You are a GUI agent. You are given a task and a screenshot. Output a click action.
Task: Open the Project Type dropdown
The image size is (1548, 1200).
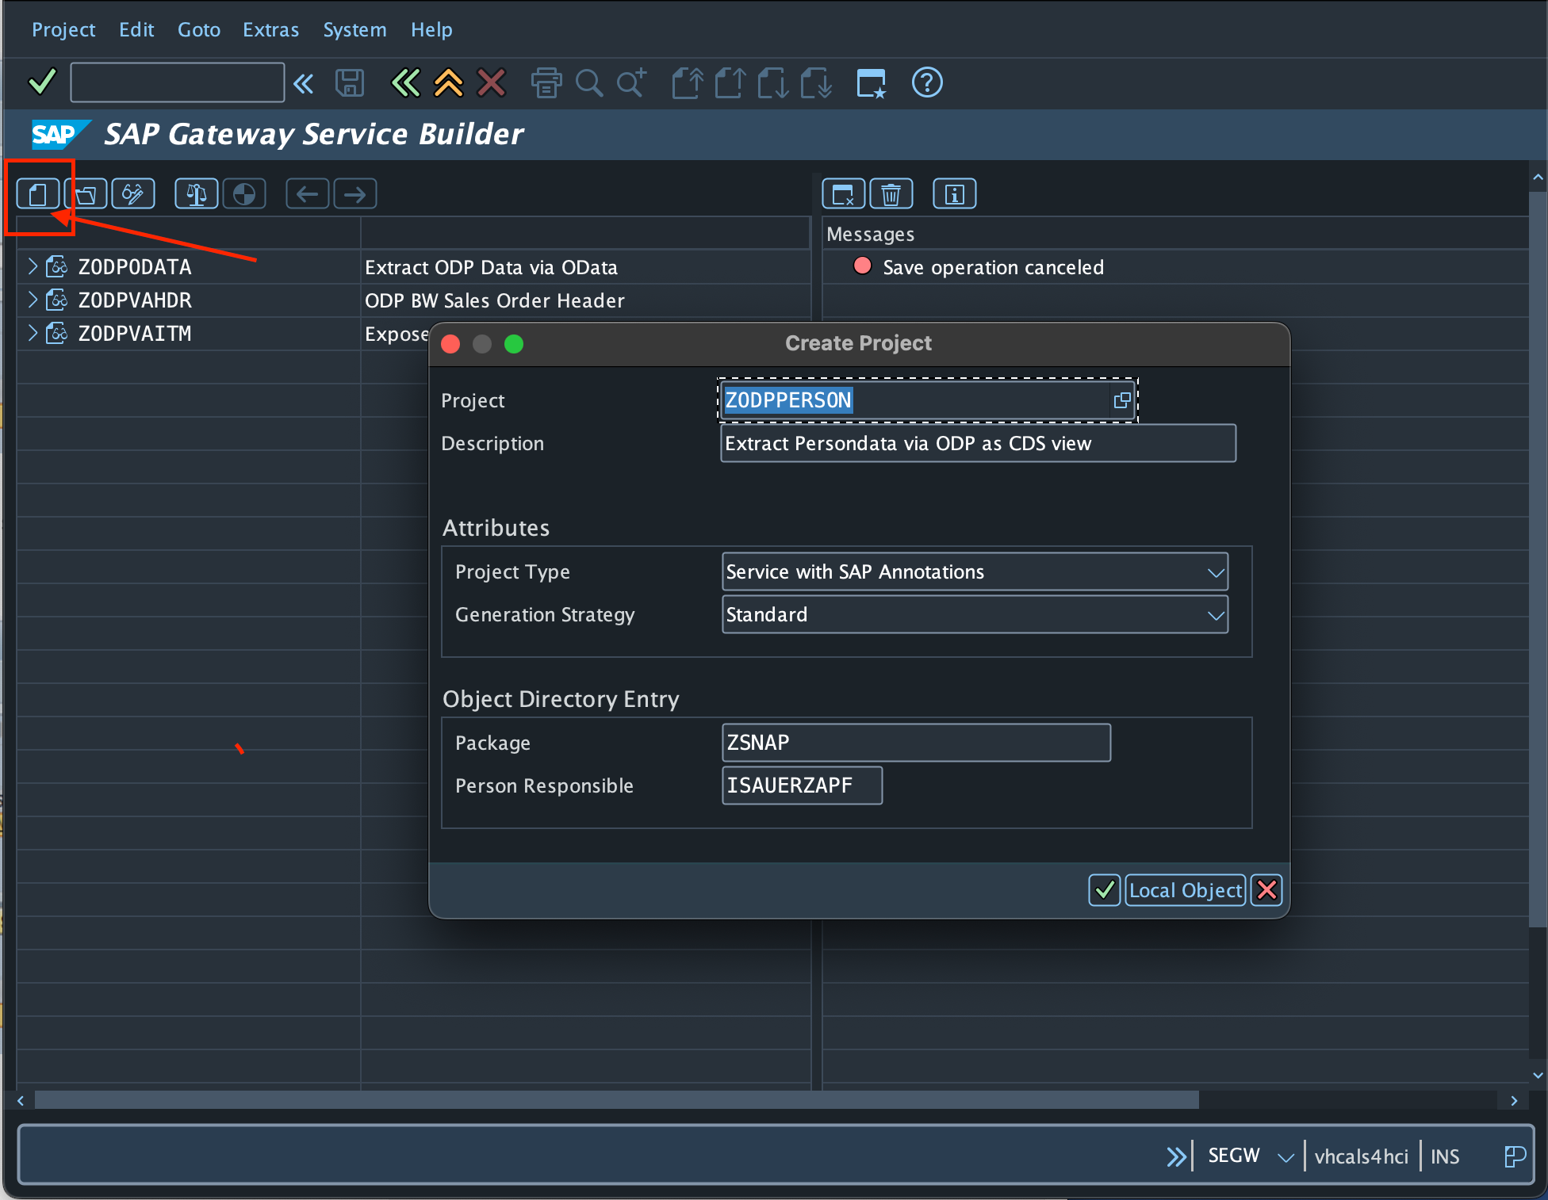tap(1215, 572)
